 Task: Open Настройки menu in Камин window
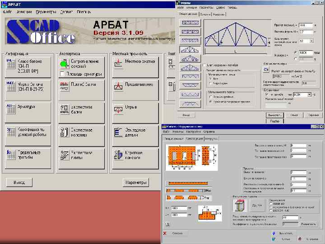coord(193,132)
